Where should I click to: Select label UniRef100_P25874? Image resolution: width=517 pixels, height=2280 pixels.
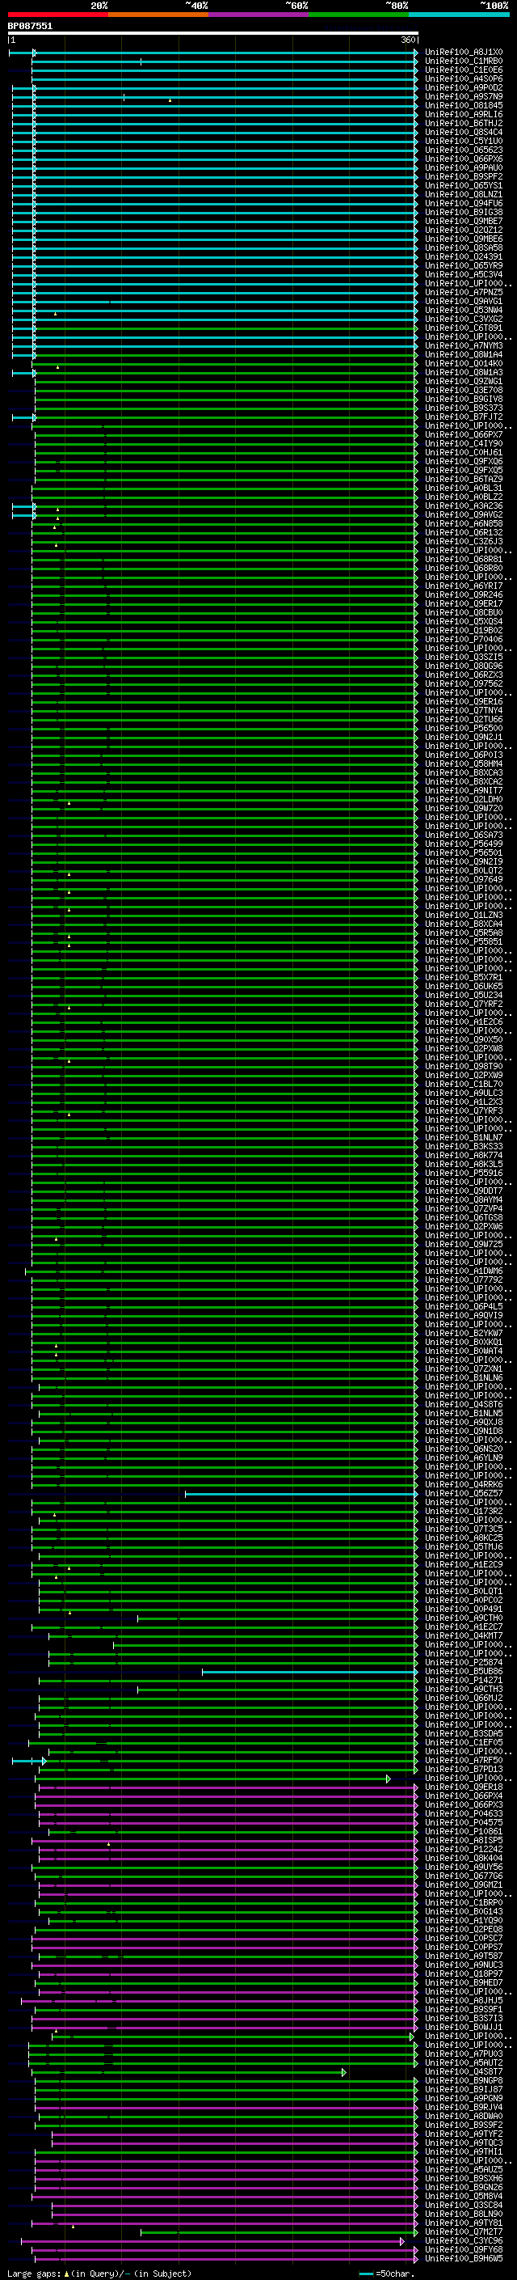pyautogui.click(x=464, y=1662)
